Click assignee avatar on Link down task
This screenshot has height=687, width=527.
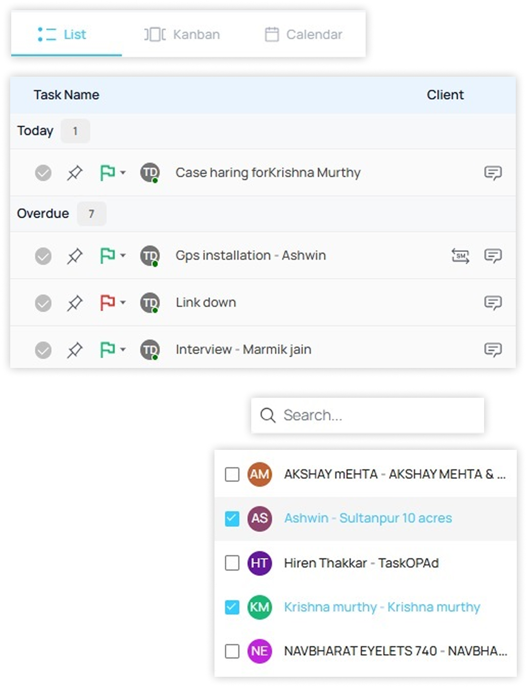(x=150, y=303)
